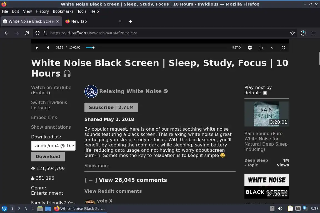Toggle the Play next by default checkbox
Screen dimensions: 320x213
coord(265,93)
